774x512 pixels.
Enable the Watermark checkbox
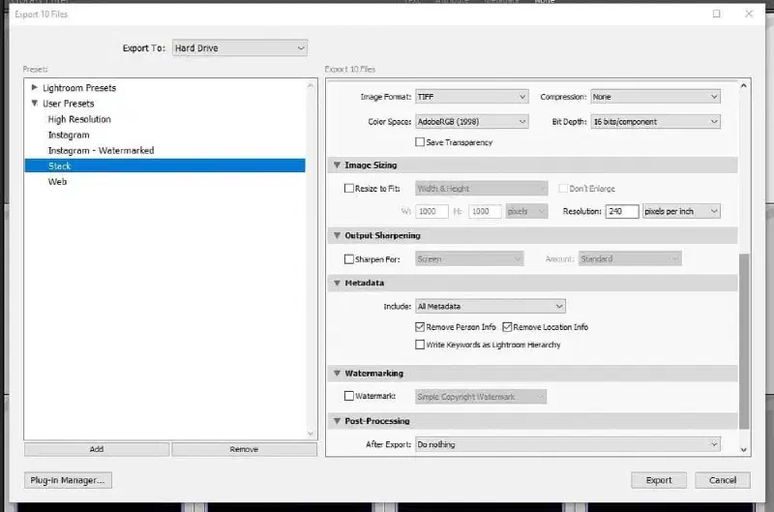click(349, 396)
